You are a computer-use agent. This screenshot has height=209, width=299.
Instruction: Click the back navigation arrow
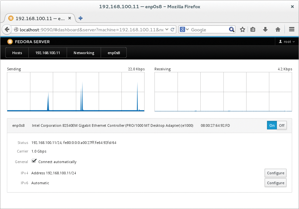(x=7, y=29)
